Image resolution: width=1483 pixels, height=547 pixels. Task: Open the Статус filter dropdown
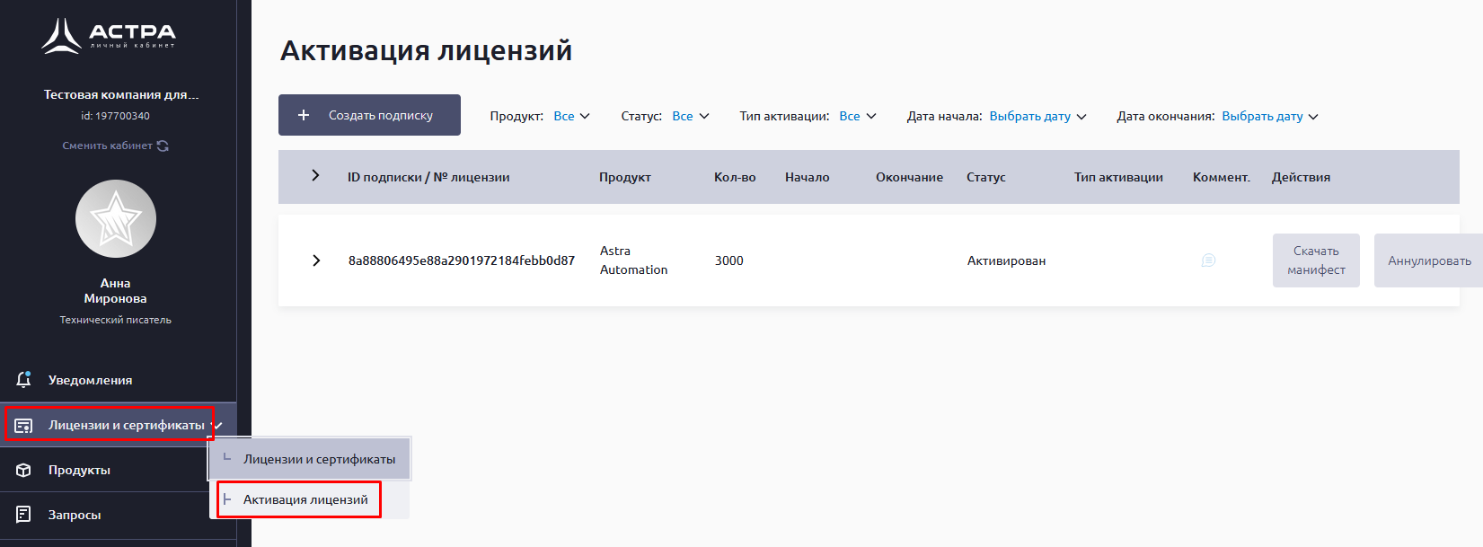690,117
